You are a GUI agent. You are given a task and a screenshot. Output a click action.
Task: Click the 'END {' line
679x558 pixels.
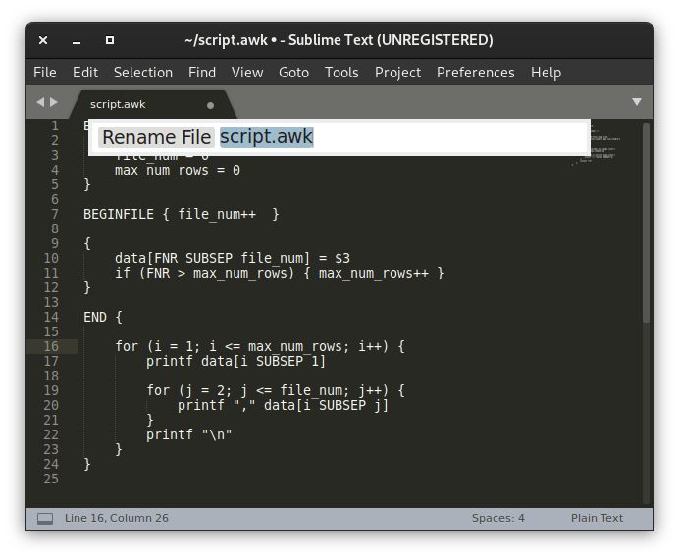pos(103,318)
